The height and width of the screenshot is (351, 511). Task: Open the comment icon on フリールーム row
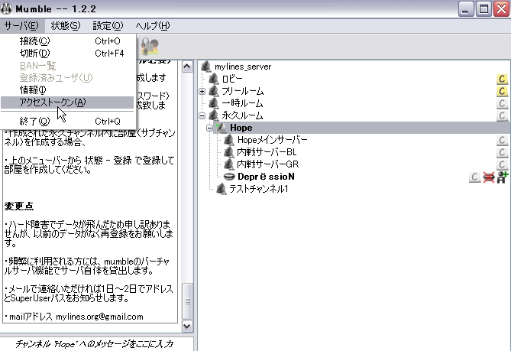point(502,91)
